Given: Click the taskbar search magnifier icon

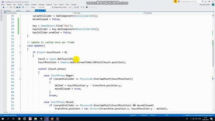Looking at the screenshot, I should pyautogui.click(x=8, y=119).
